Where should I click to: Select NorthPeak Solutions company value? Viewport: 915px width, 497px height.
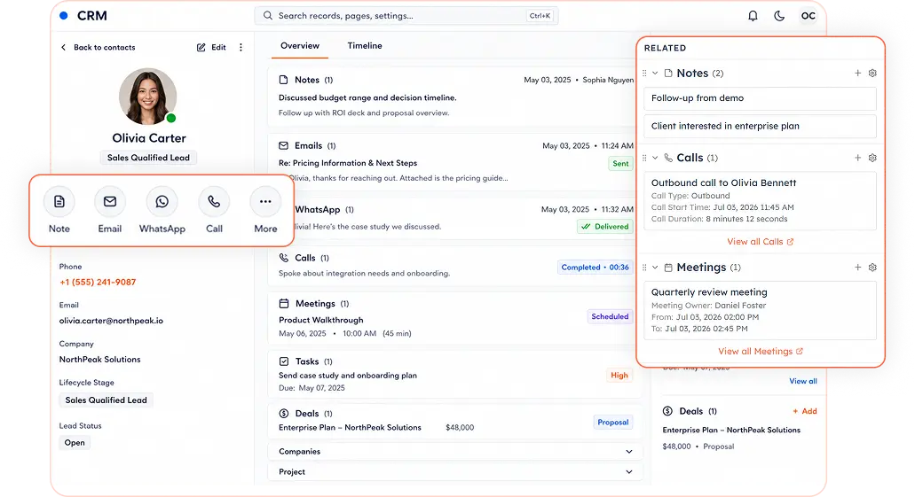tap(99, 360)
